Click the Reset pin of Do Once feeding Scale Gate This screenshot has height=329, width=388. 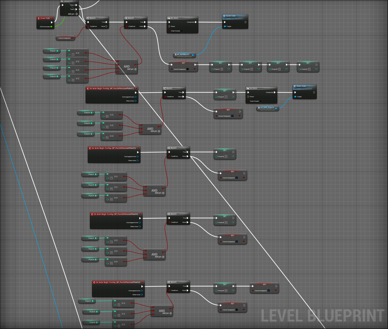[x=169, y=26]
